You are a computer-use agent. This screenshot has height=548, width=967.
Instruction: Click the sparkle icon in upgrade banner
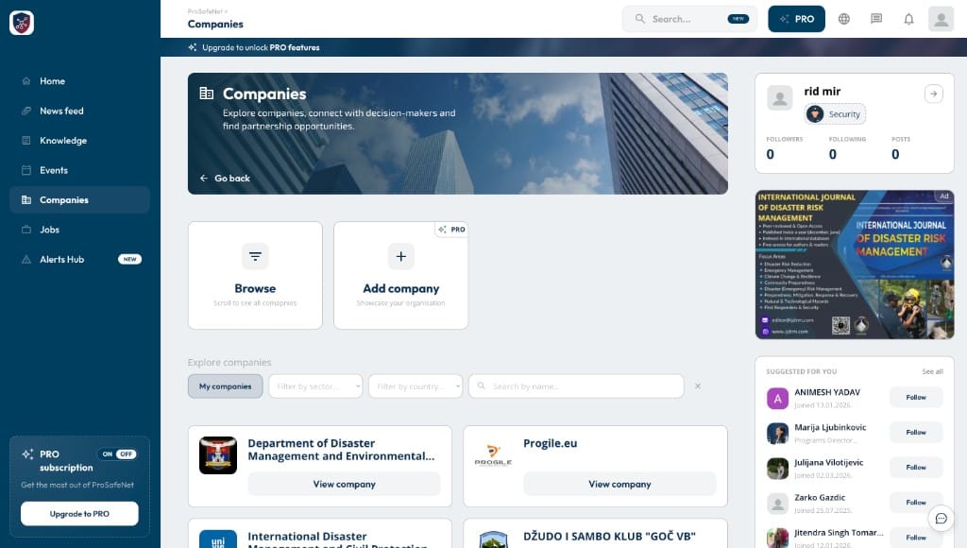[x=193, y=47]
